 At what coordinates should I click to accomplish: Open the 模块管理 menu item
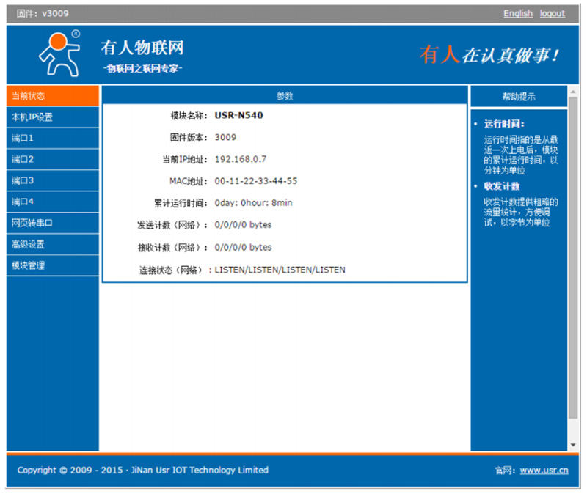[53, 265]
